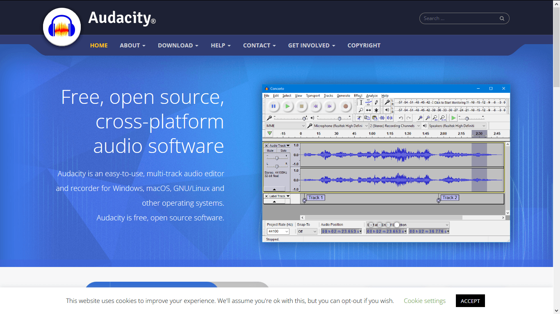Image resolution: width=560 pixels, height=314 pixels.
Task: Open the Recording Channels dropdown
Action: tap(395, 126)
